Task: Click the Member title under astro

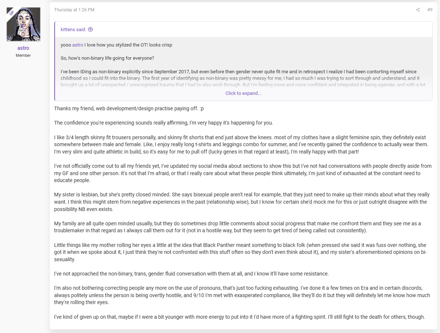Action: click(x=23, y=55)
